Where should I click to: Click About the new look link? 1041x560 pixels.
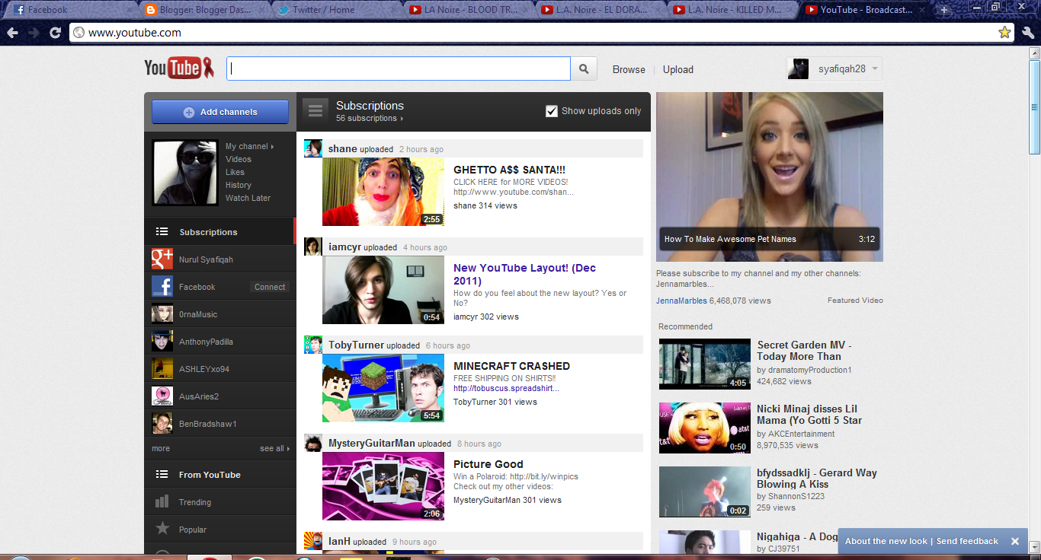point(886,541)
